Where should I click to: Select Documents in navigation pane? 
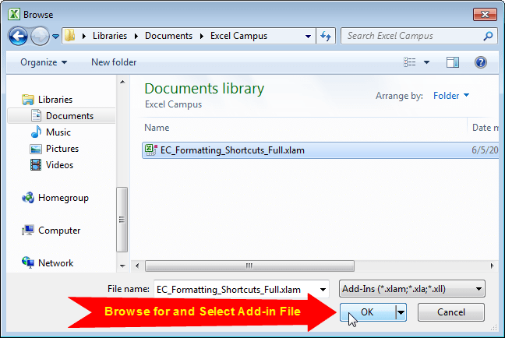click(x=69, y=116)
